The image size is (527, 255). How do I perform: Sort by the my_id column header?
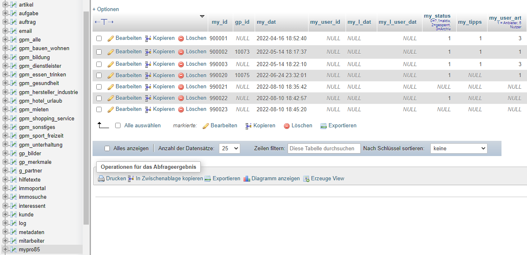click(219, 22)
